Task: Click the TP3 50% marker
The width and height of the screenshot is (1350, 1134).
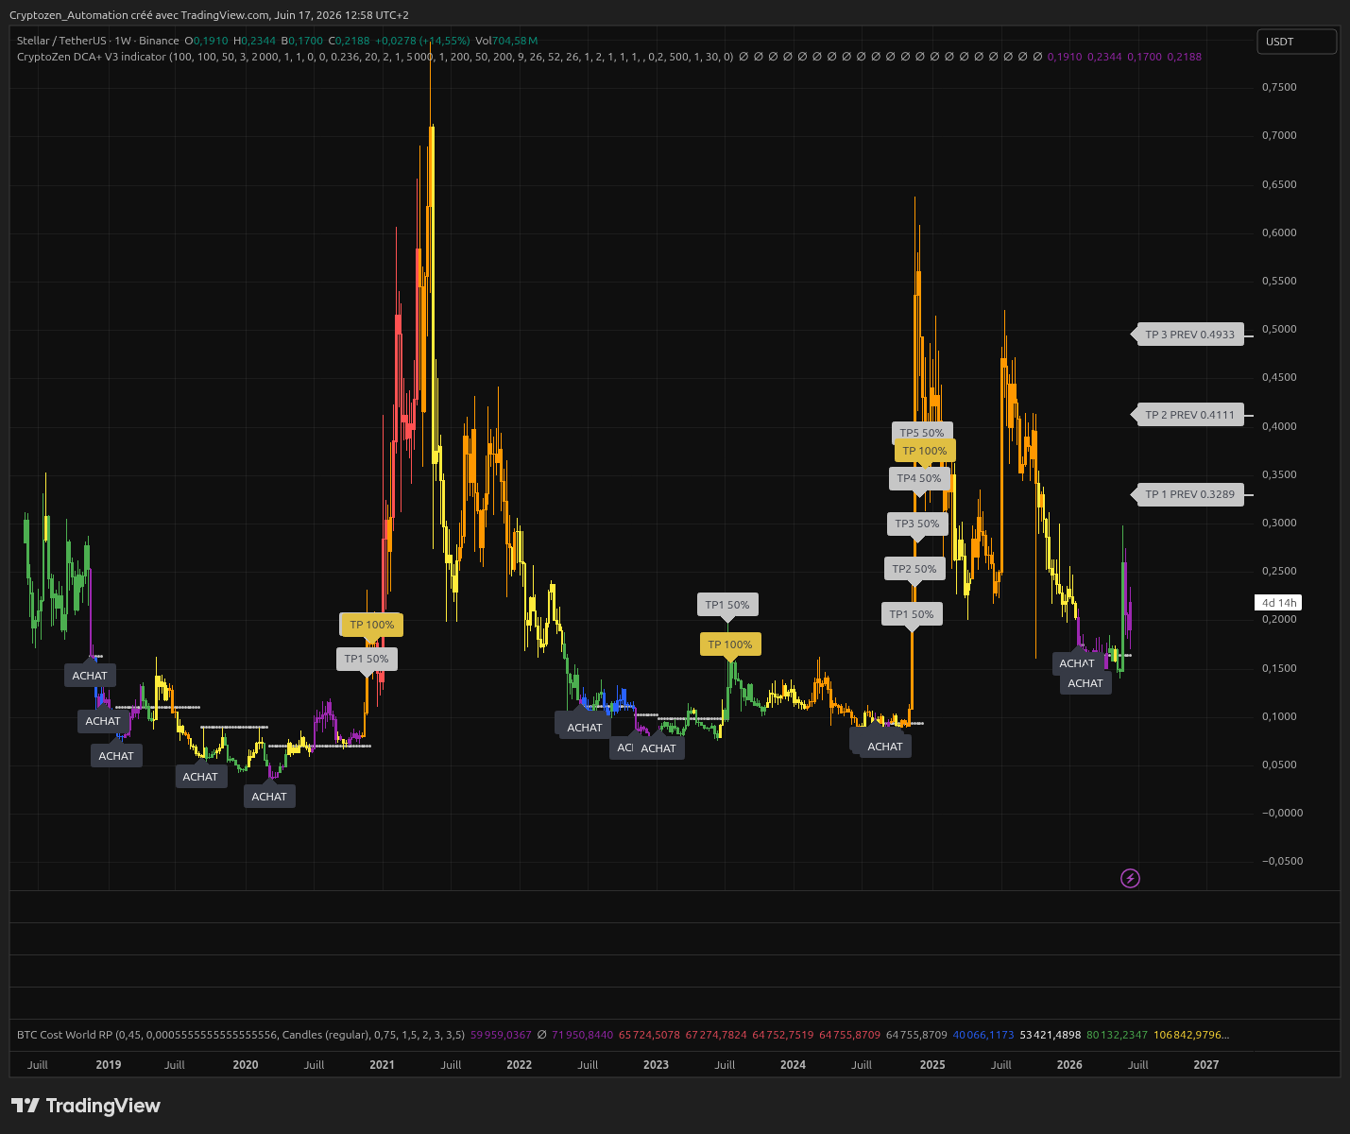Action: [917, 524]
